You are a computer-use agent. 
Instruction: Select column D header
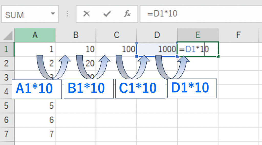tap(157, 35)
